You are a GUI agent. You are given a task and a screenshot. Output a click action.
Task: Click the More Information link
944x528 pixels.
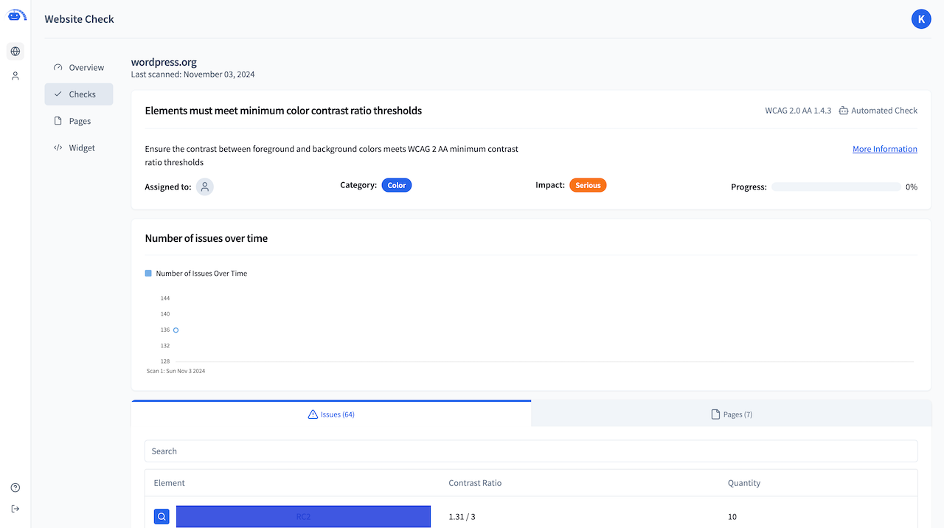[884, 148]
